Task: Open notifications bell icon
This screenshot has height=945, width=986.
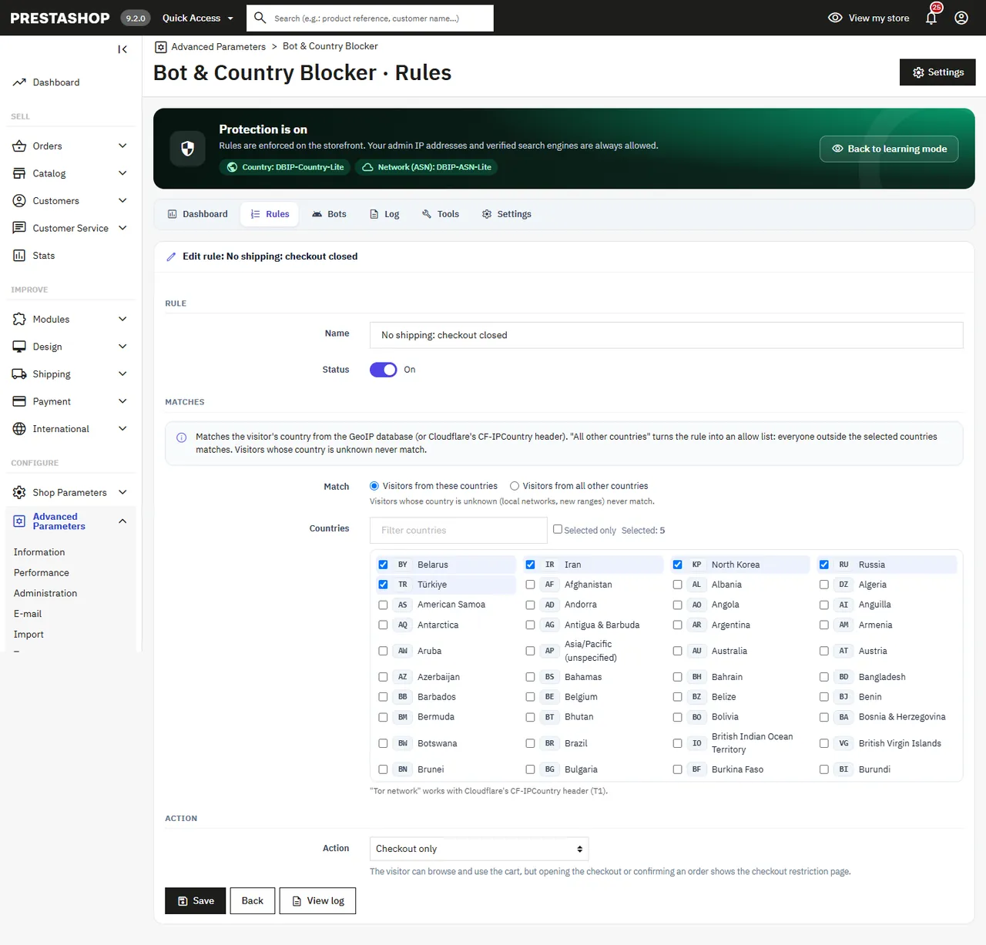Action: tap(931, 18)
